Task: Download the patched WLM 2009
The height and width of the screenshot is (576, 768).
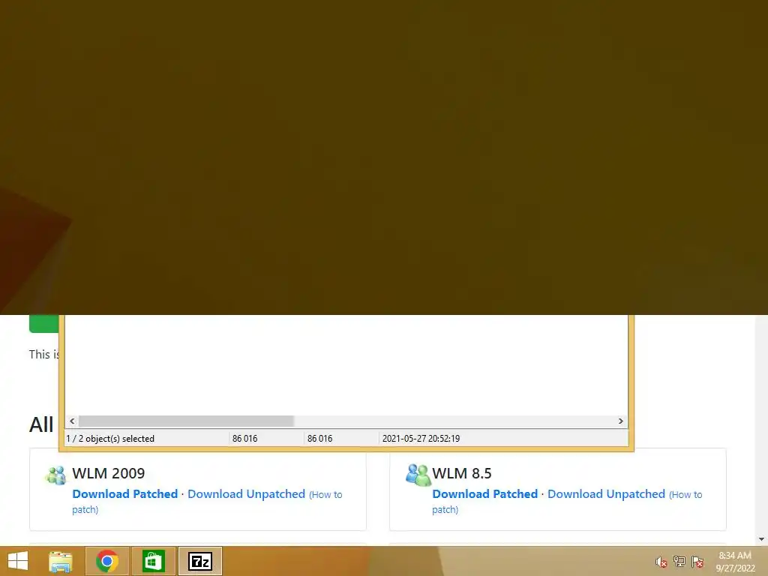Action: point(125,493)
